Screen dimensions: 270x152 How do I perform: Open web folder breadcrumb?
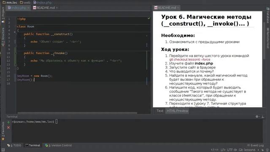(x=25, y=3)
